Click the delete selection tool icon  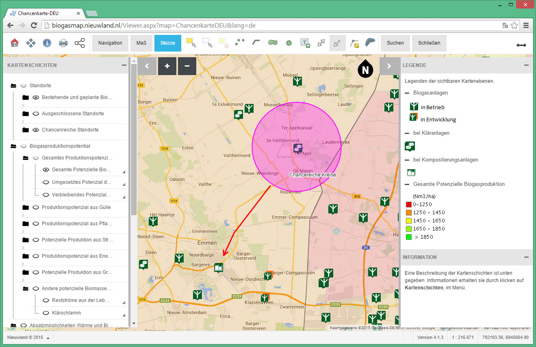point(224,43)
